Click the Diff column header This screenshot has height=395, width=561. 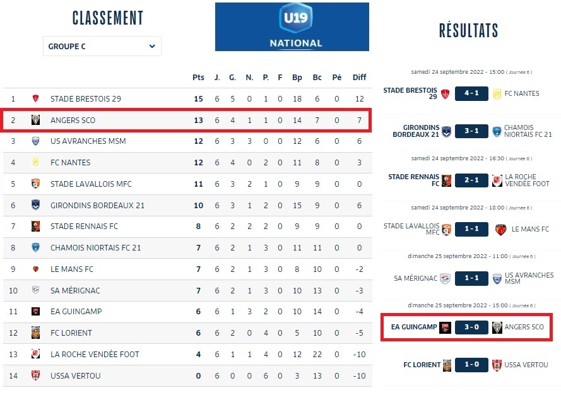point(359,78)
